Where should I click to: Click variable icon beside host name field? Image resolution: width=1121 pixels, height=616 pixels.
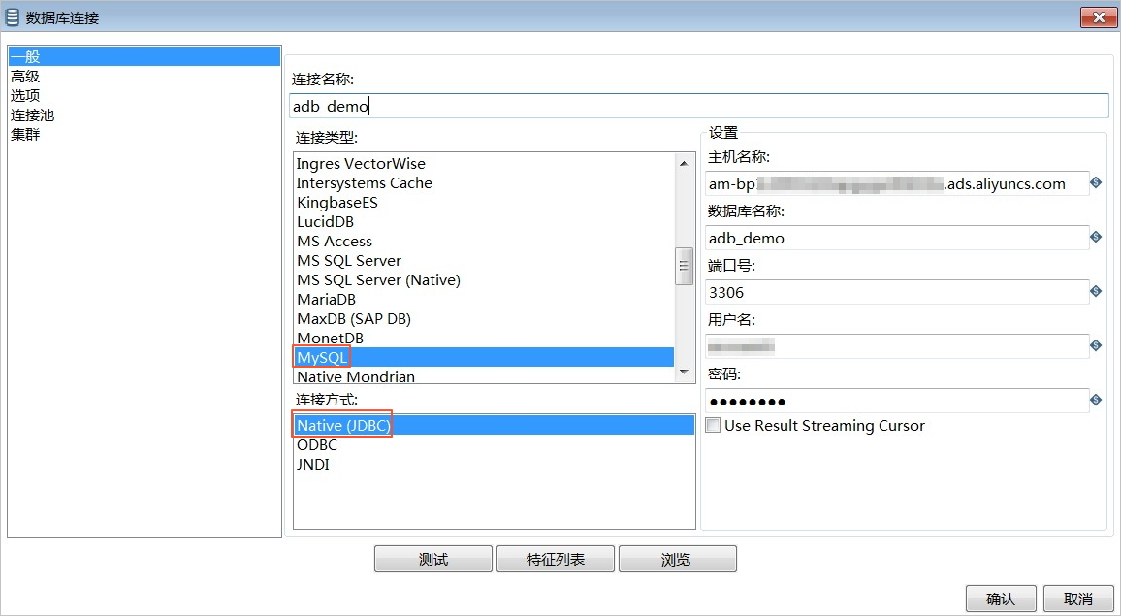pyautogui.click(x=1095, y=183)
